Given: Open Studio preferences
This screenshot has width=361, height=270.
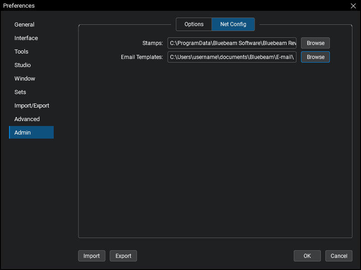Looking at the screenshot, I should click(x=23, y=65).
